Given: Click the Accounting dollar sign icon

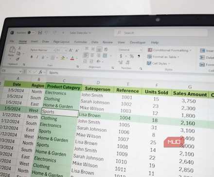Looking at the screenshot, I should point(121,56).
